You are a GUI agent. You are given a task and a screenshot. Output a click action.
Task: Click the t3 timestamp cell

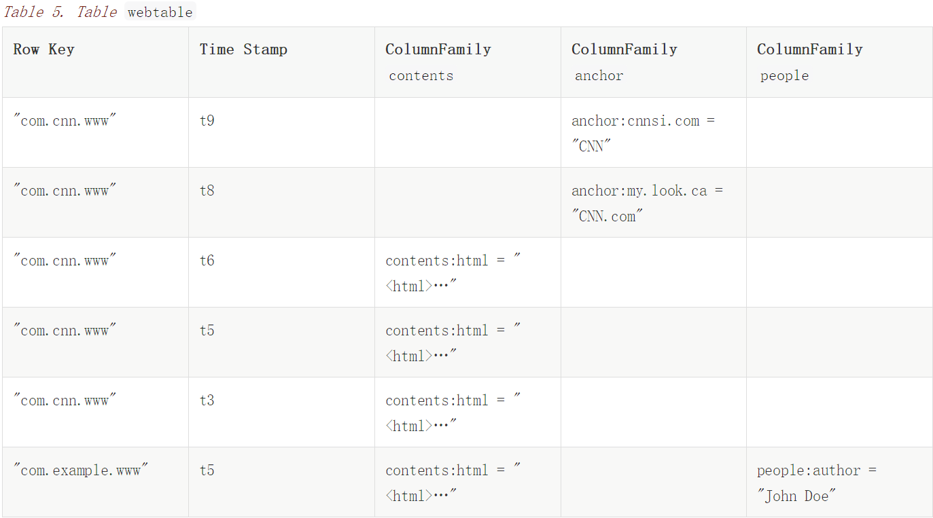click(207, 401)
